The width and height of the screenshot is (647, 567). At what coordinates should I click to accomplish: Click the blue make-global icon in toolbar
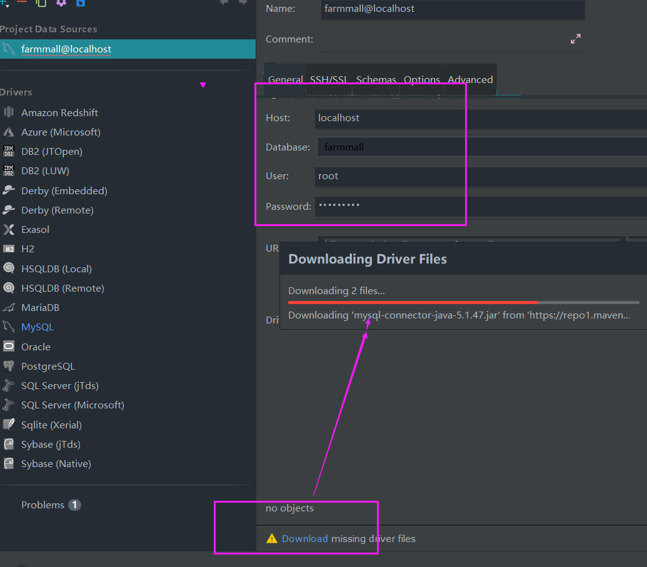click(81, 2)
